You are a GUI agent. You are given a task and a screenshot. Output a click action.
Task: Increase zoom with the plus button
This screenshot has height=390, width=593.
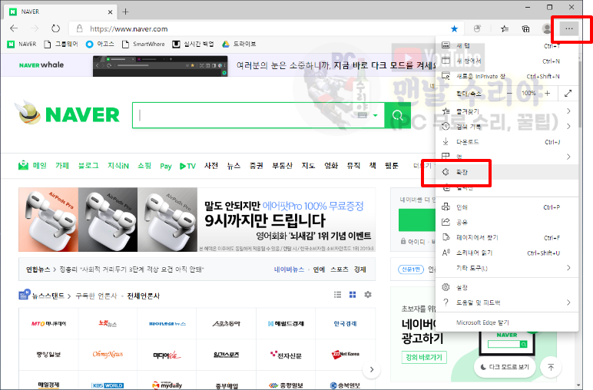pos(547,94)
